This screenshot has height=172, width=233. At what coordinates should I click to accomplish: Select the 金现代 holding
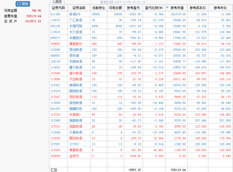coord(74,156)
